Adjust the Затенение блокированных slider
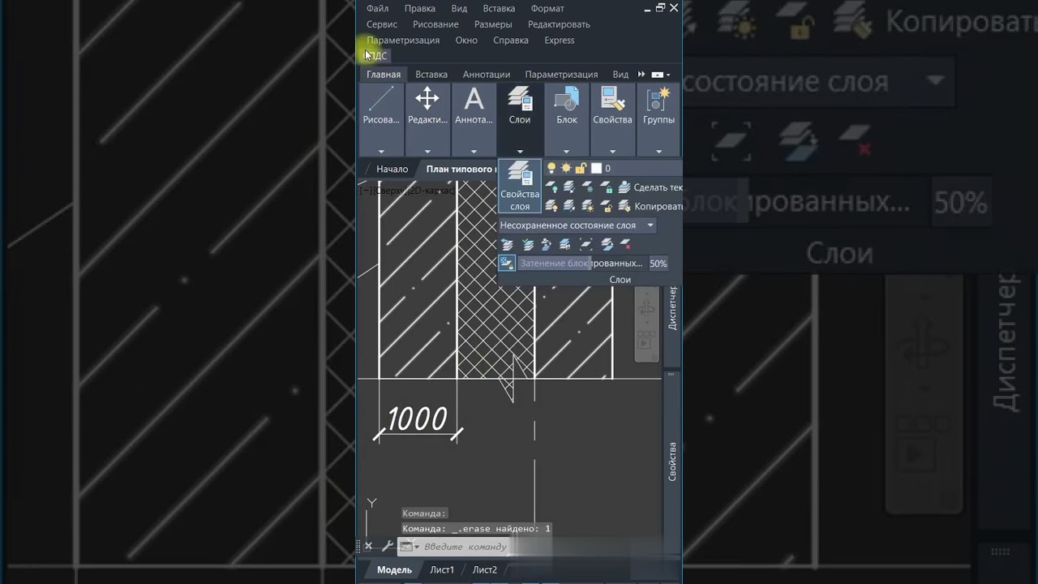 pyautogui.click(x=581, y=264)
